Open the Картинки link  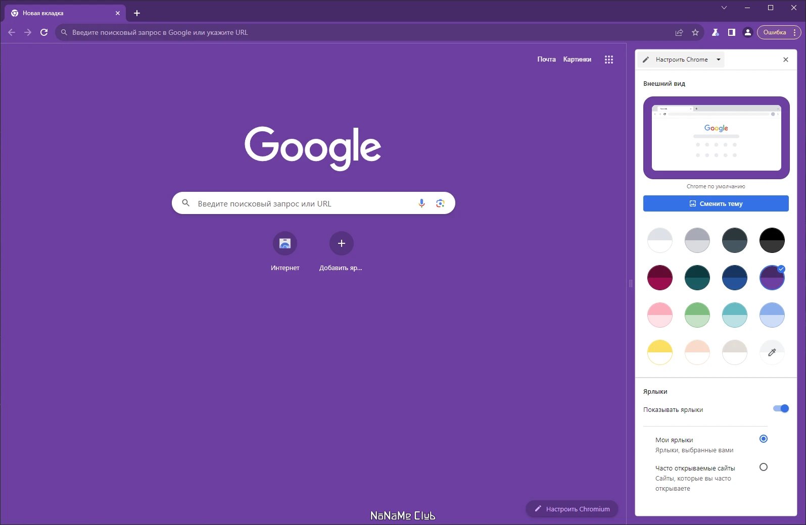pos(577,60)
